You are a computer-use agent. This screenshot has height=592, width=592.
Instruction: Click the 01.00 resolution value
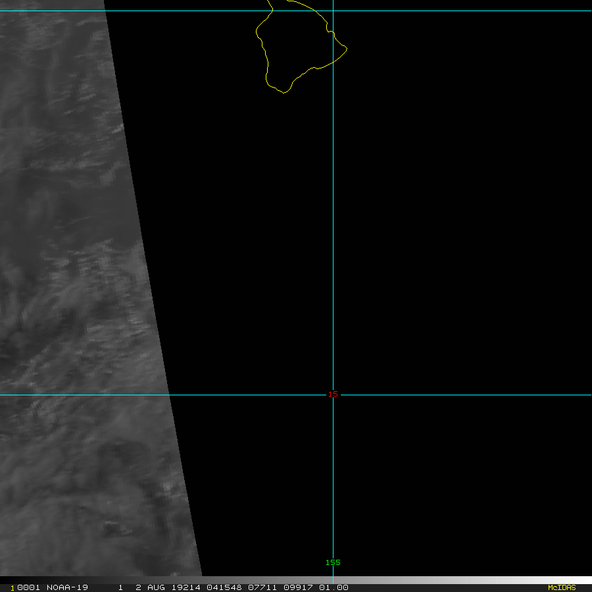coord(333,587)
